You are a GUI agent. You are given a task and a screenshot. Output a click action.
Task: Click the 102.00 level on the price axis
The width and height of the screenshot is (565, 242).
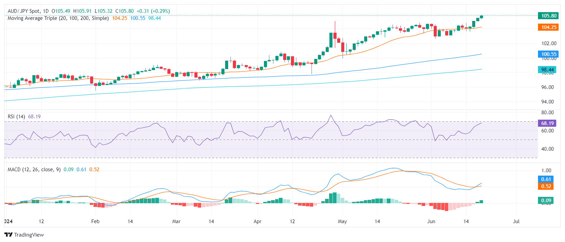549,43
